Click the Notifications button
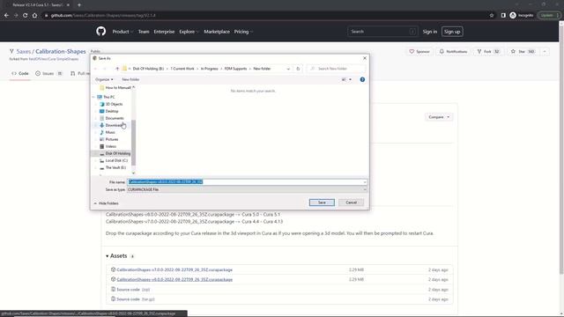564x317 pixels. tap(453, 52)
